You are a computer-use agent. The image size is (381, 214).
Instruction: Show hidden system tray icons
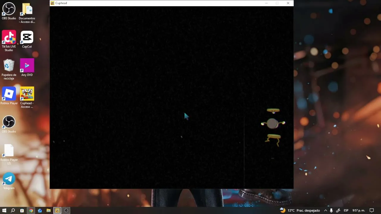point(326,210)
